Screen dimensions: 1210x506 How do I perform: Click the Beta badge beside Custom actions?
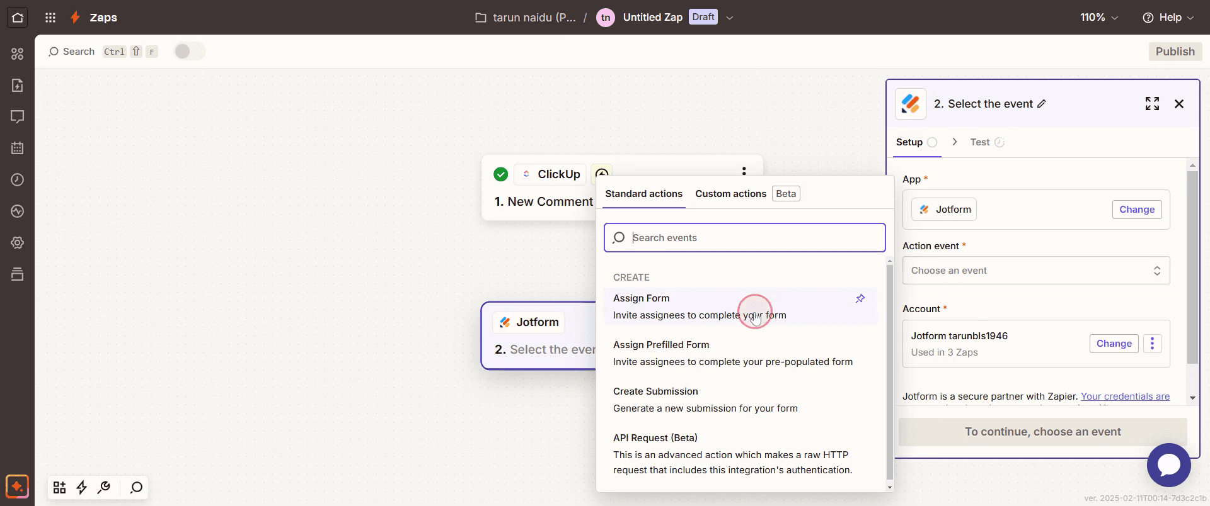point(786,194)
